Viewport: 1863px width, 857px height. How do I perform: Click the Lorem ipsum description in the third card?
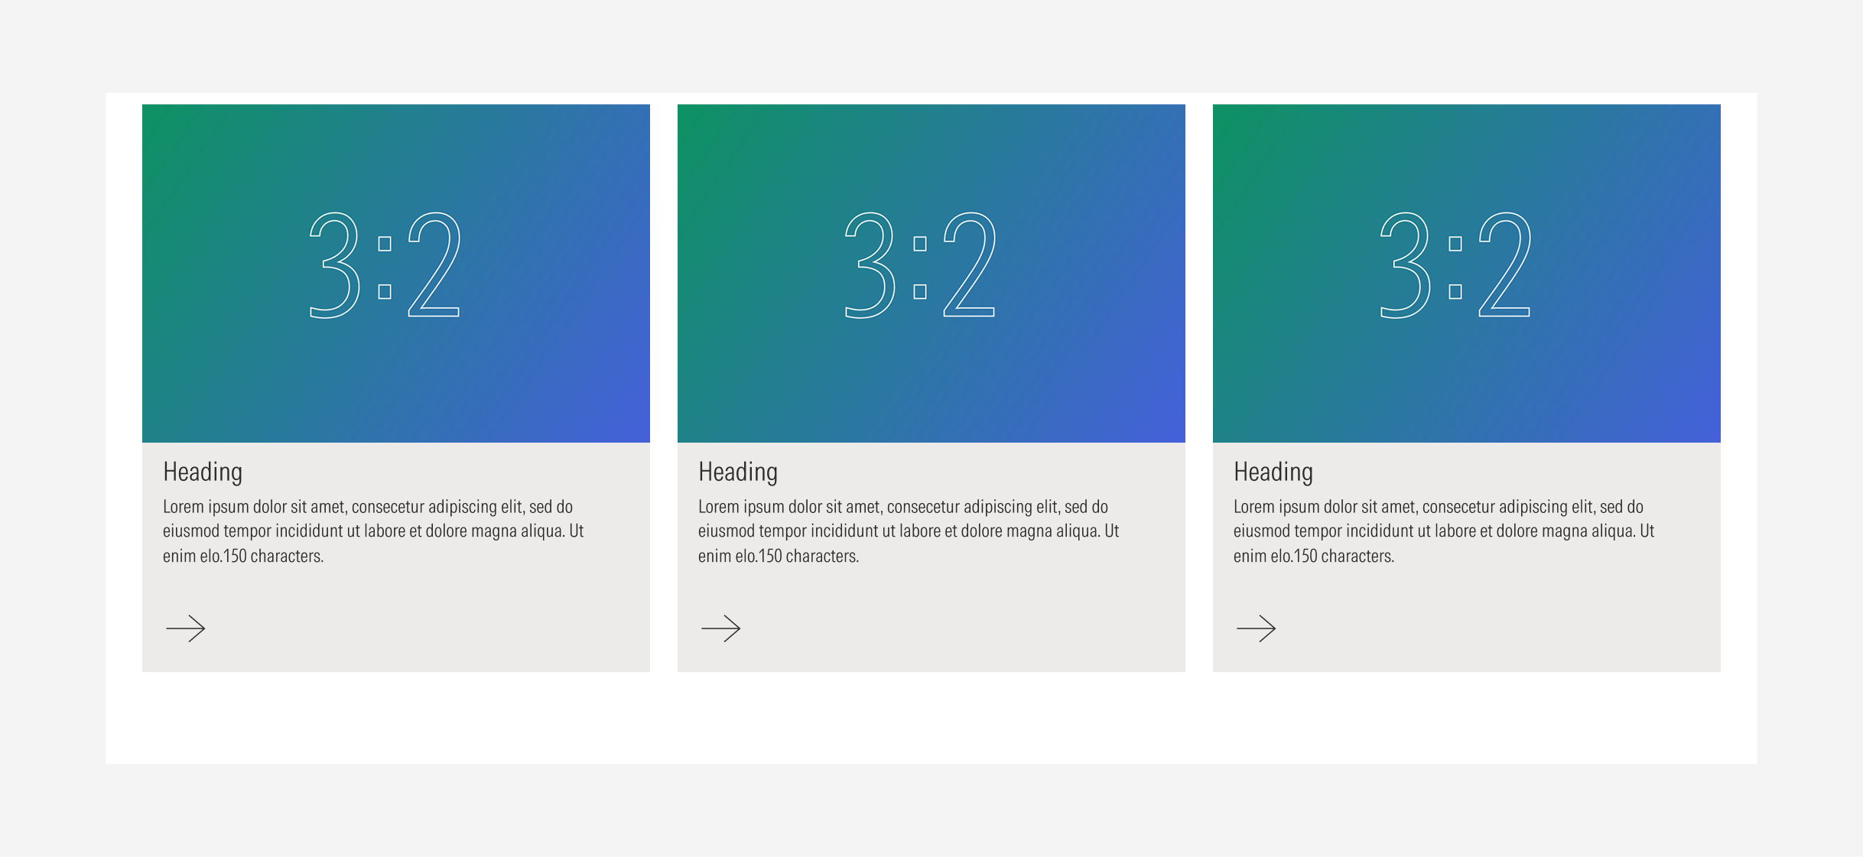click(x=1444, y=531)
